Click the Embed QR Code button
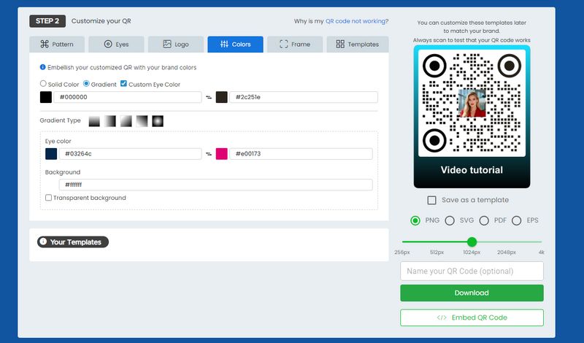Screen dimensions: 584x343 (x=472, y=317)
